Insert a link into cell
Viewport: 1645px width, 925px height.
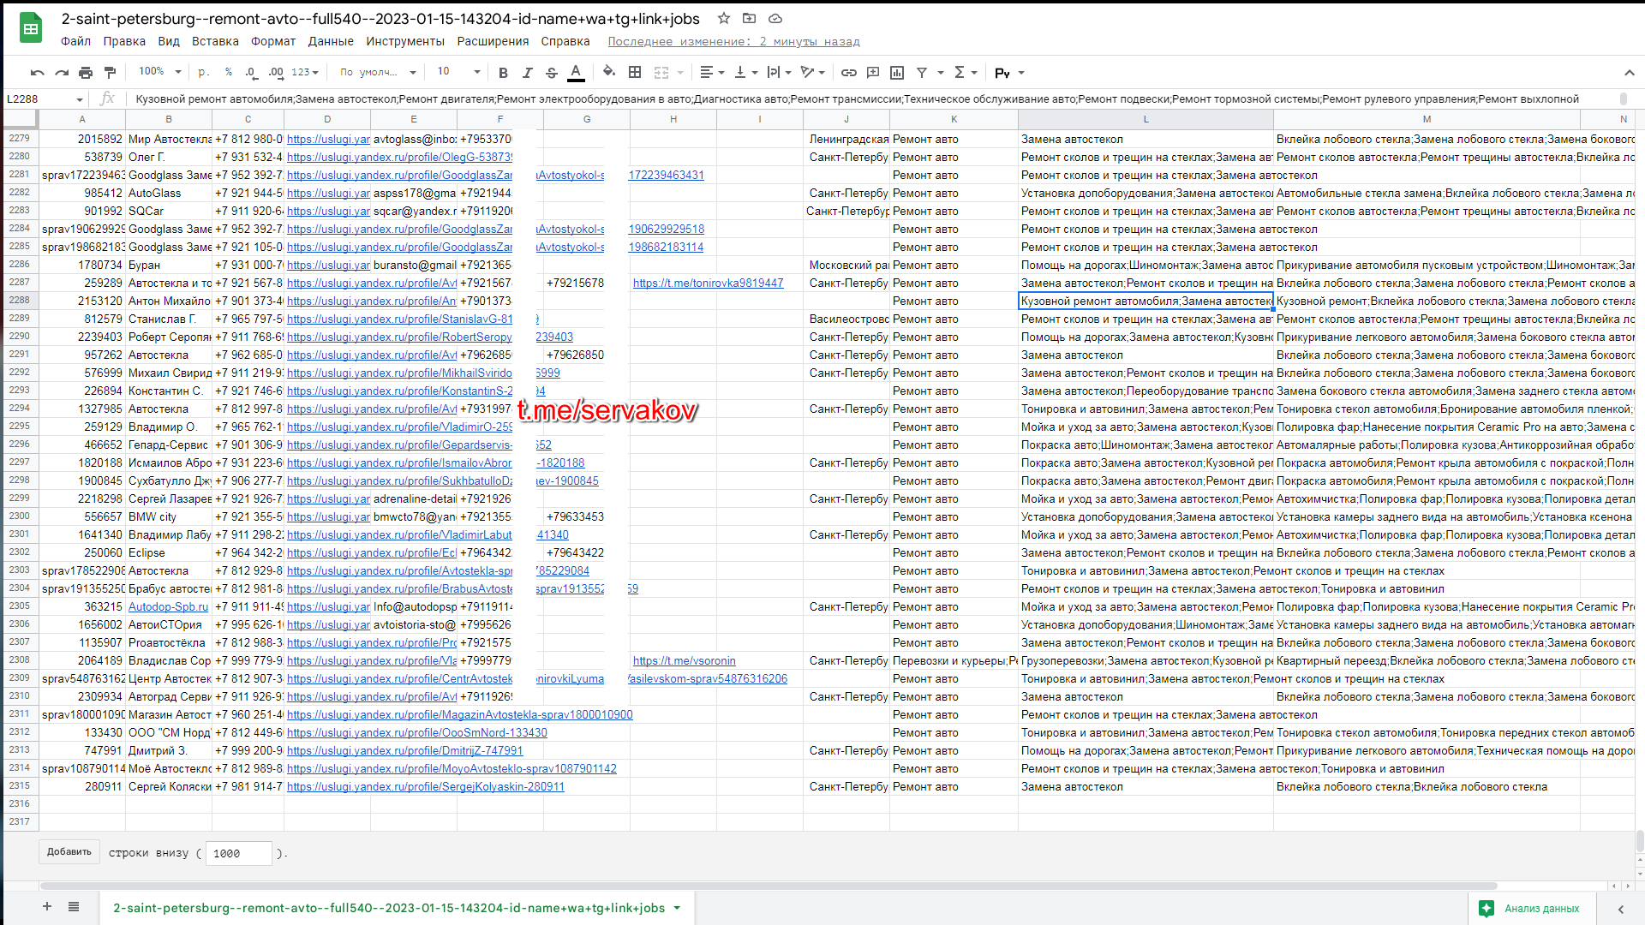[849, 73]
